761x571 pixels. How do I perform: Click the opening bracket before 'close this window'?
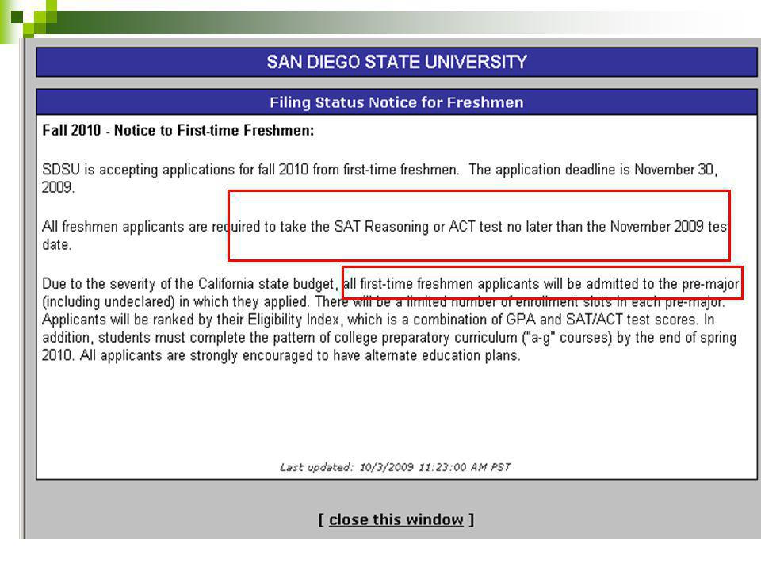(321, 519)
